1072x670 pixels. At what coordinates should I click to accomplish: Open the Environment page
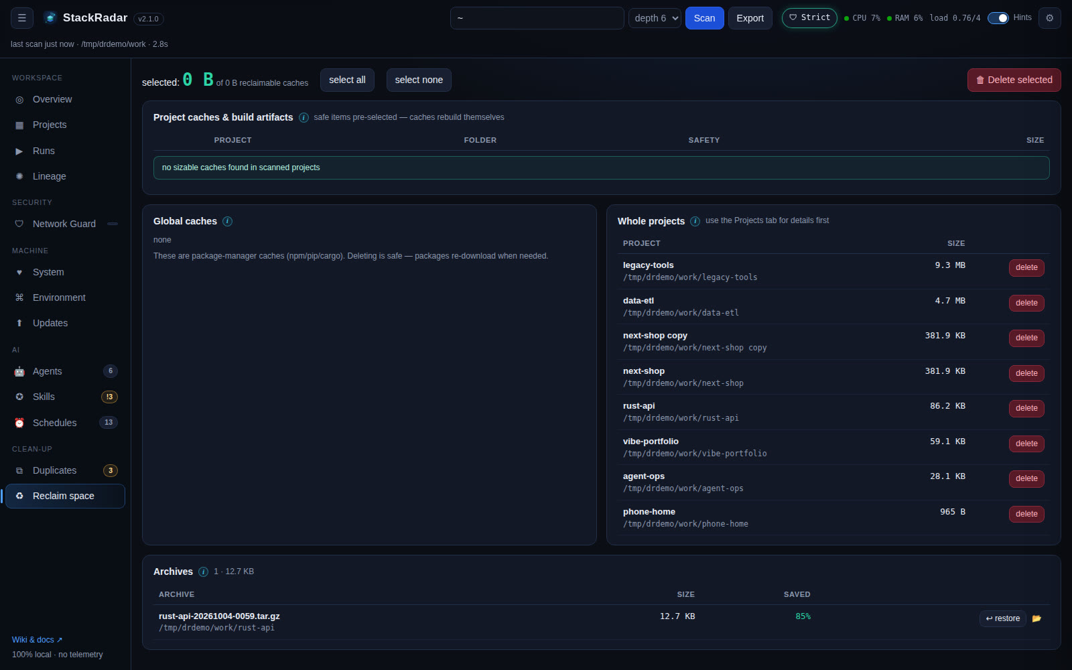point(65,297)
